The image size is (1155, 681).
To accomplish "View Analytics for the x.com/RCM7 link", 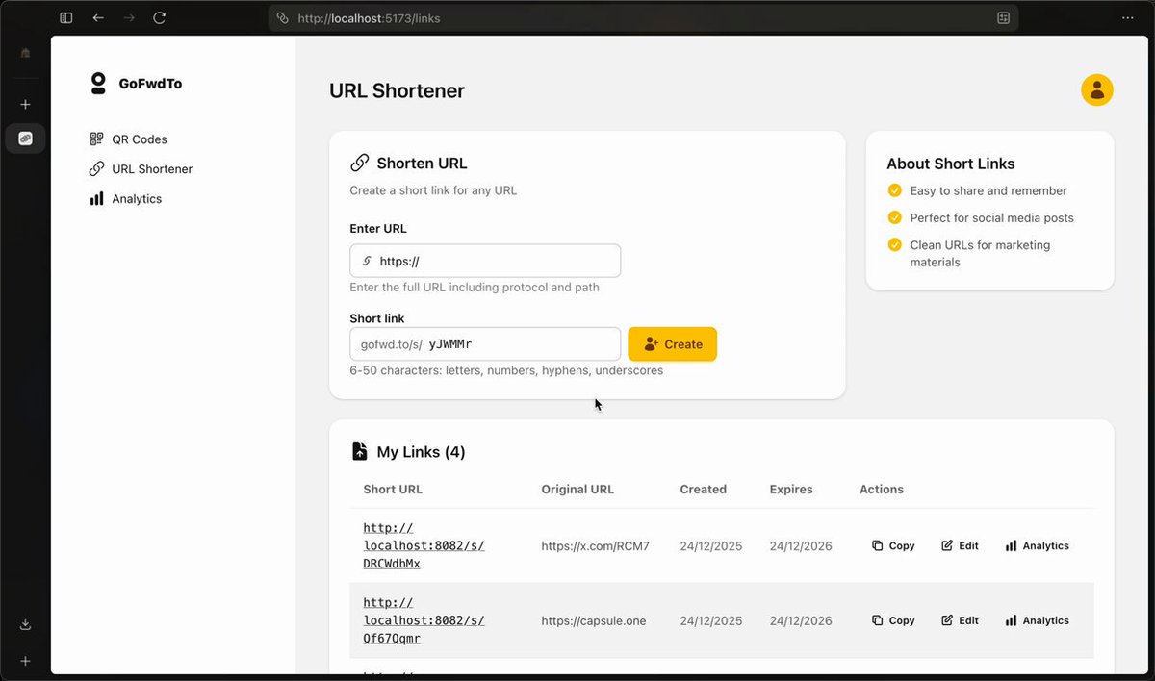I will click(1037, 545).
